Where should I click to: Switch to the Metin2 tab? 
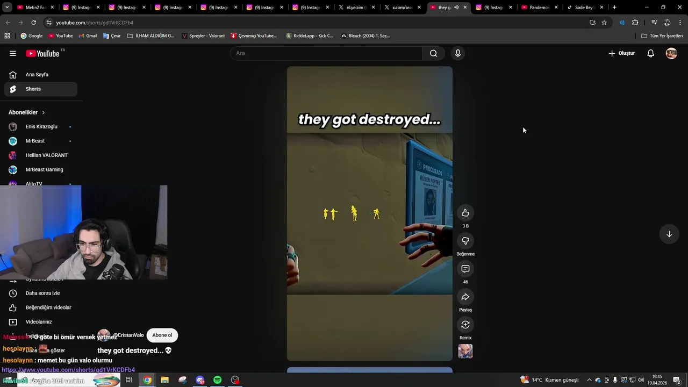click(35, 8)
